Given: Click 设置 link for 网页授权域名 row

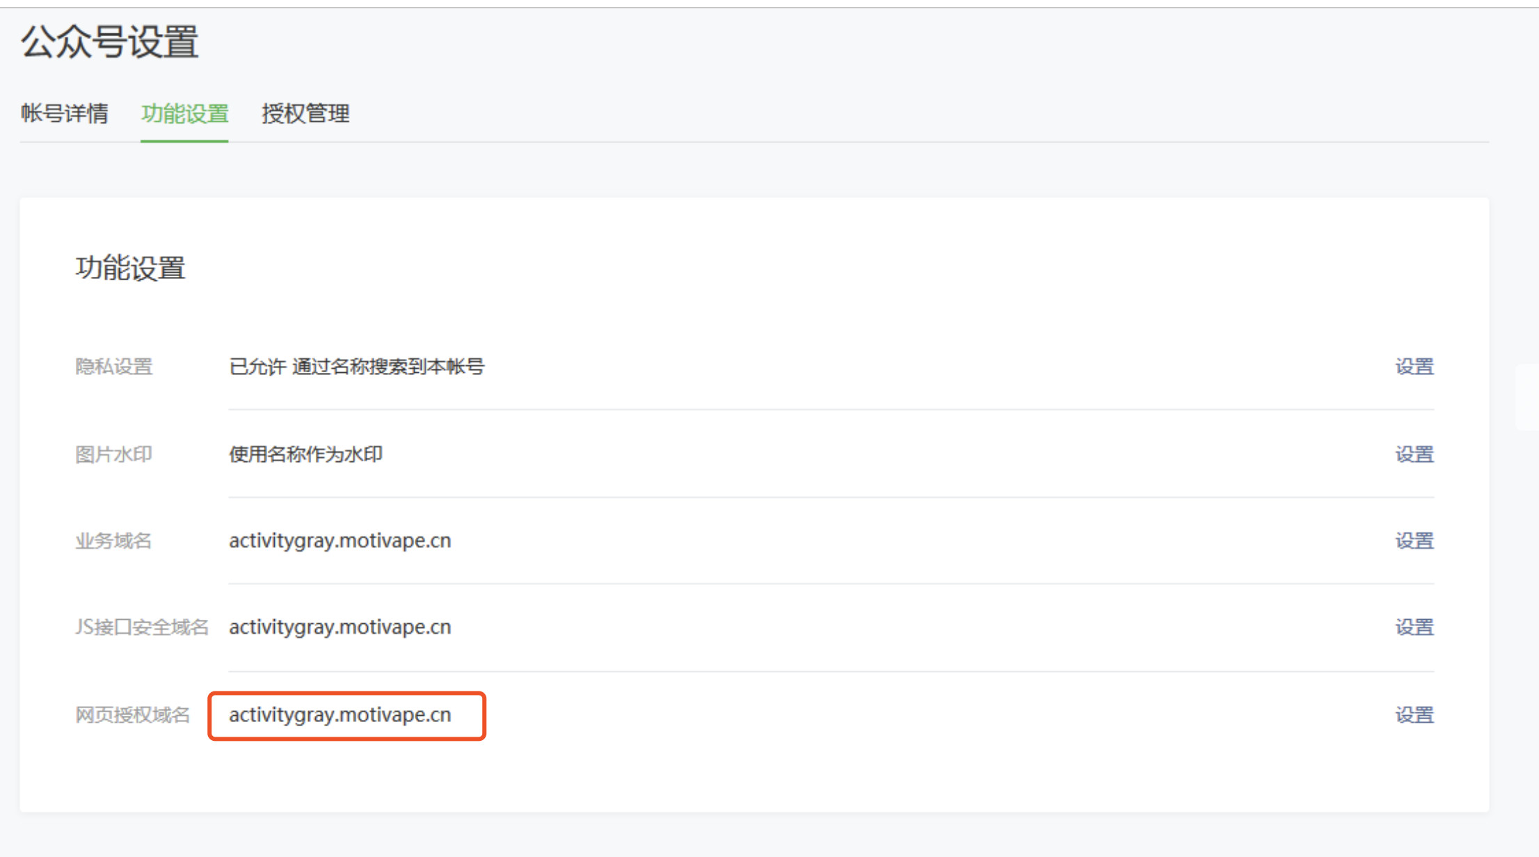Looking at the screenshot, I should 1414,714.
